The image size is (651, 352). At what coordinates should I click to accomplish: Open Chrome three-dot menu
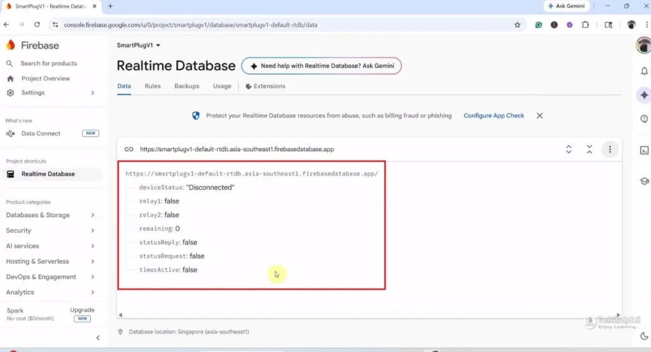pos(647,25)
